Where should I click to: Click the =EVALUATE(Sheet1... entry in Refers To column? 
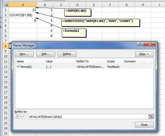pos(90,67)
